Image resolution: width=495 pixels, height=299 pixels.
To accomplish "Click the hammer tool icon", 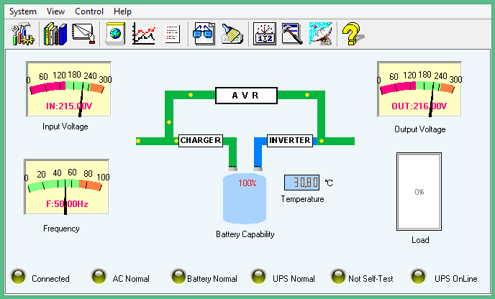I will 291,34.
